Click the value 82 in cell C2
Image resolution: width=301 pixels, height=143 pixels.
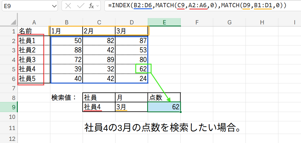99,41
